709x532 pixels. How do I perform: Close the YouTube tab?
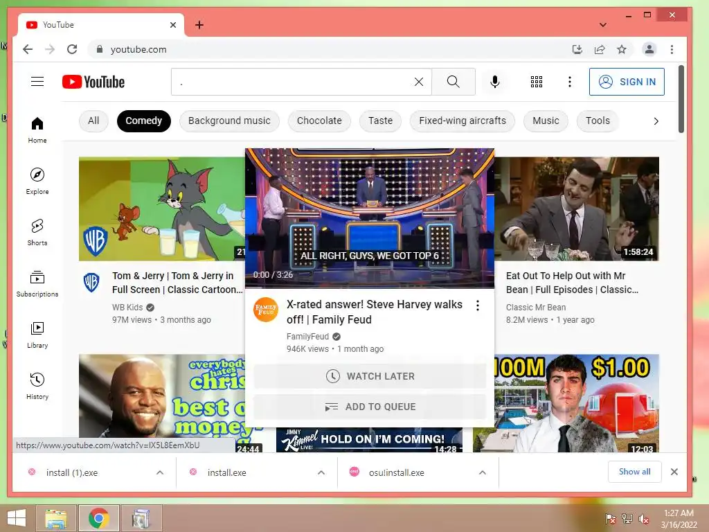click(172, 25)
